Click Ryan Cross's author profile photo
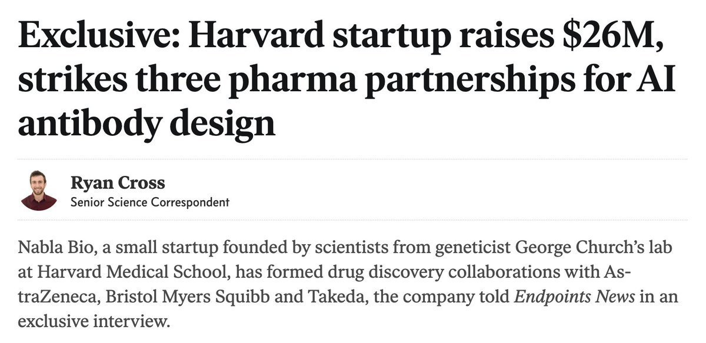This screenshot has width=706, height=343. point(38,191)
